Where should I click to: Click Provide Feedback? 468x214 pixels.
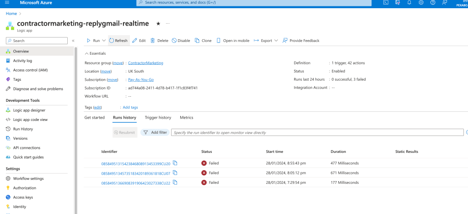coord(301,41)
